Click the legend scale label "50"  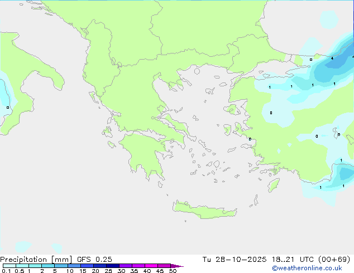click(173, 271)
